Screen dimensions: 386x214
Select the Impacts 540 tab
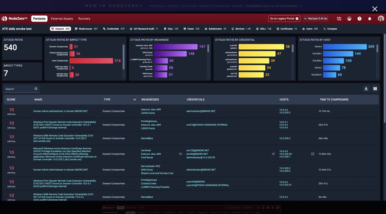click(60, 29)
